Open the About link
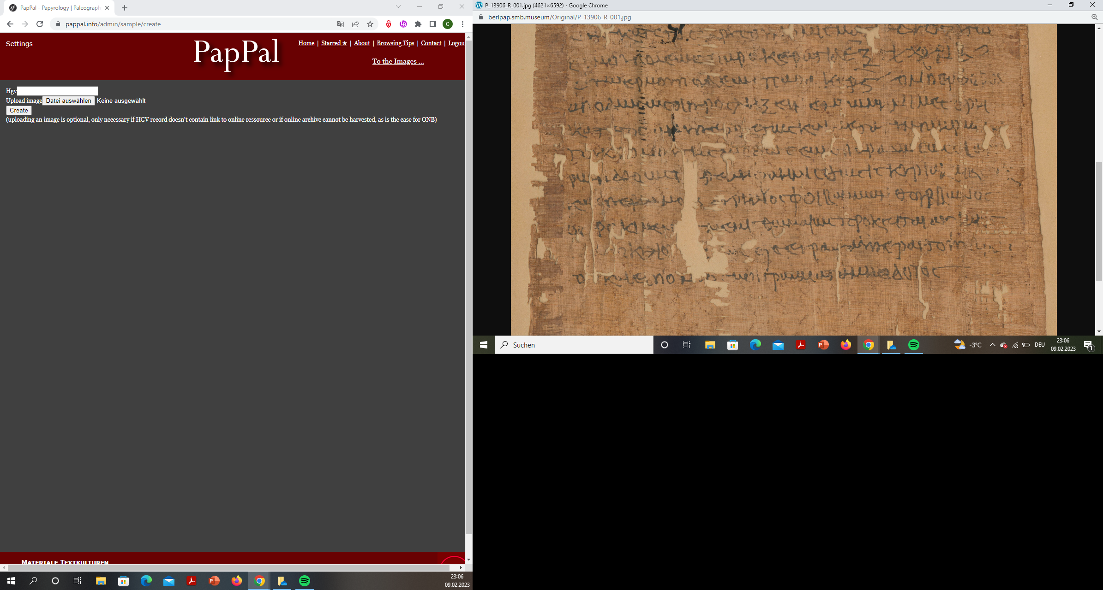1103x590 pixels. tap(362, 43)
